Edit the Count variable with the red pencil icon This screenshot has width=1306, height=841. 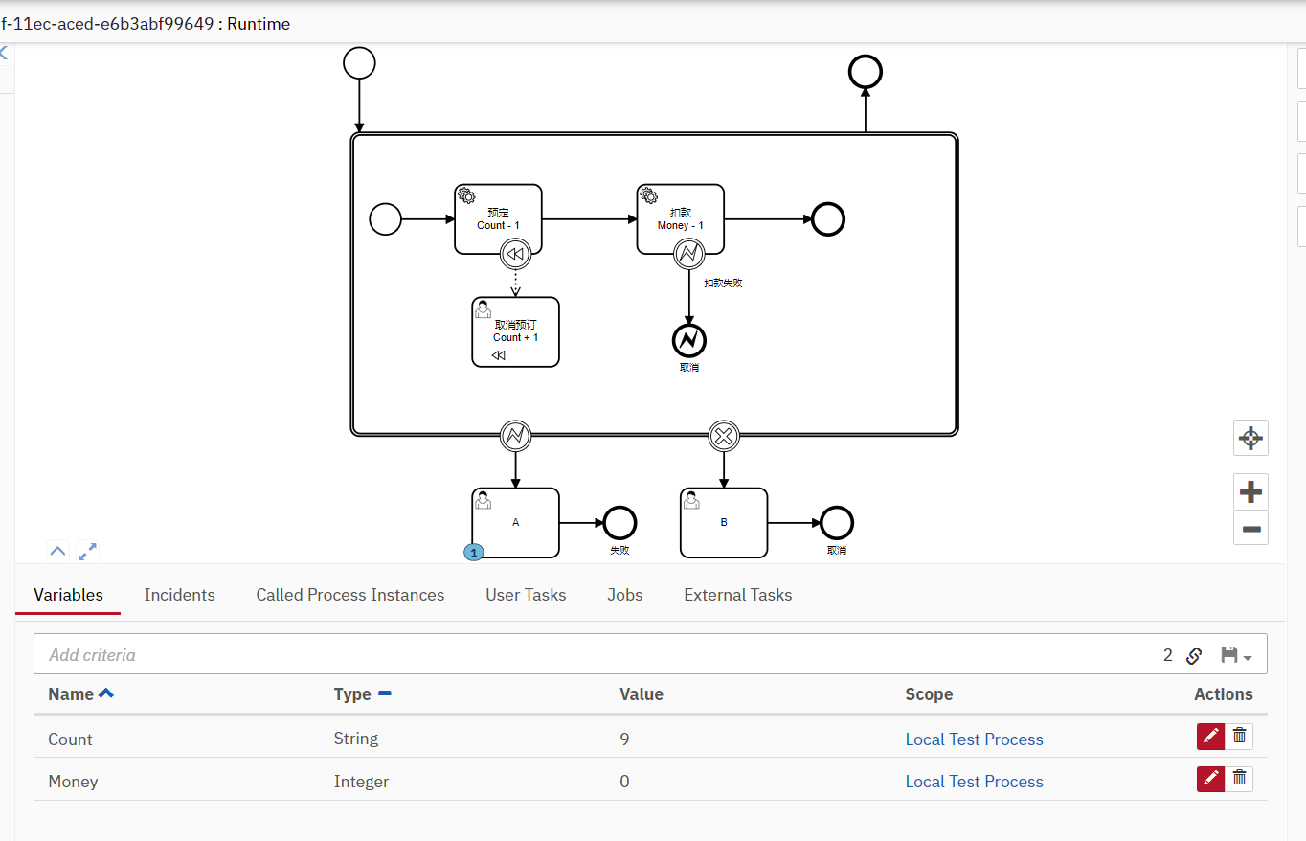(1210, 736)
